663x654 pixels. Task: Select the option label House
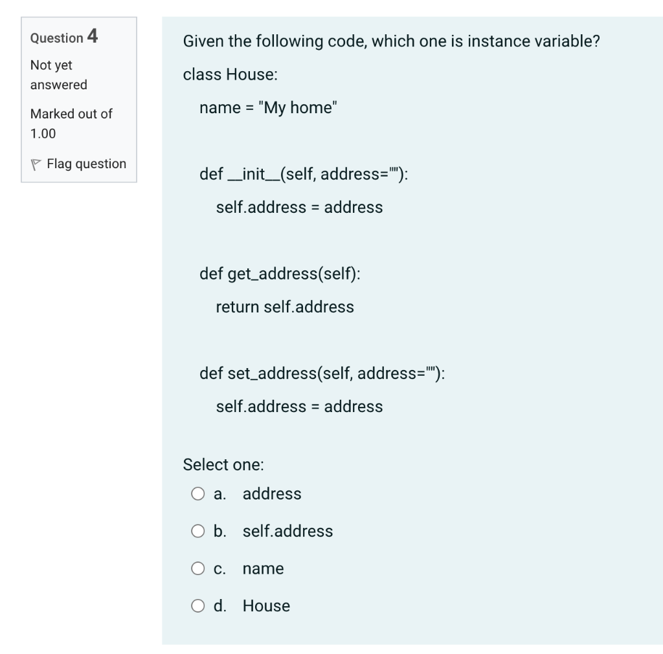265,606
